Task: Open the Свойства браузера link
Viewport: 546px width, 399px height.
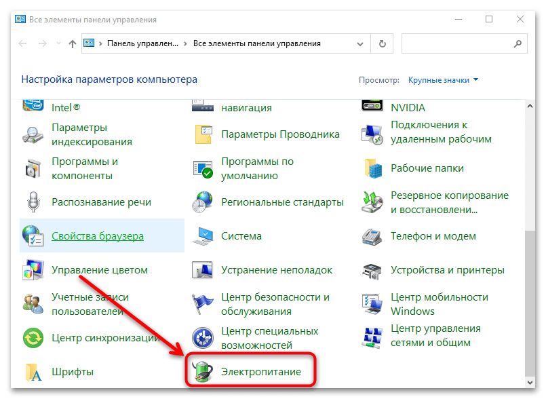Action: pyautogui.click(x=98, y=236)
